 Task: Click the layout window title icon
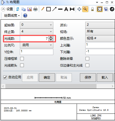point(3,2)
